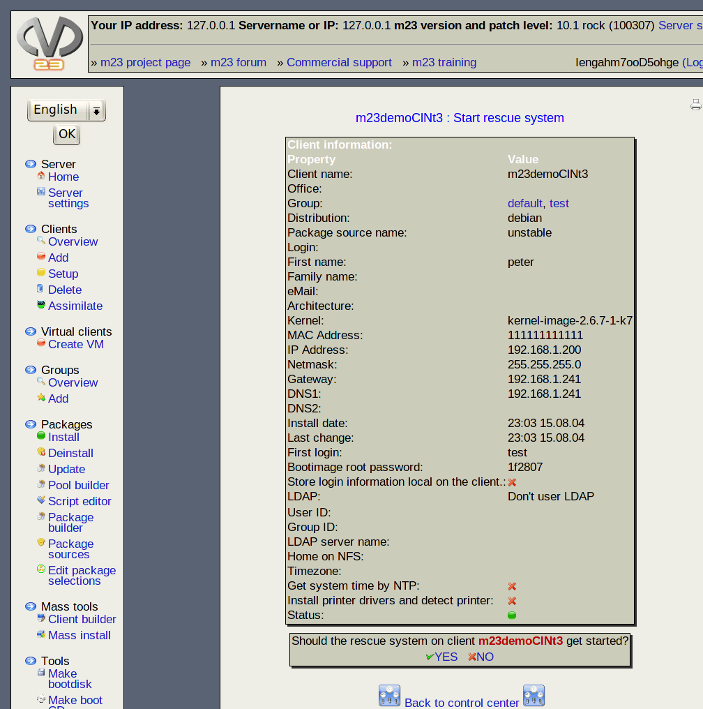
Task: Open the English language dropdown
Action: tap(66, 110)
